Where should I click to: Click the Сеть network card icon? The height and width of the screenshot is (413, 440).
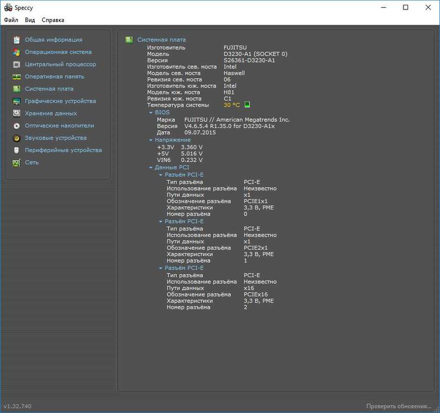click(x=17, y=162)
